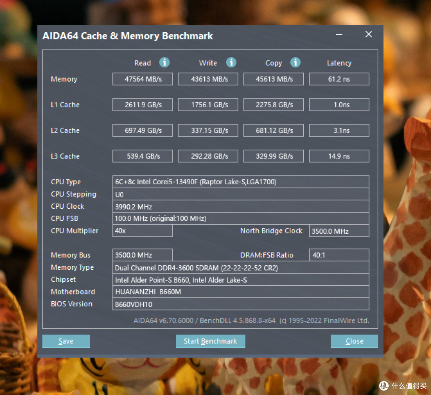Click CPU FSB field 100.0 MHz

coord(241,219)
